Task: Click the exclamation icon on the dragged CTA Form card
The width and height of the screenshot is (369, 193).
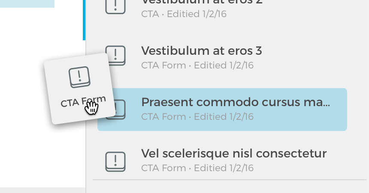Action: click(x=79, y=77)
